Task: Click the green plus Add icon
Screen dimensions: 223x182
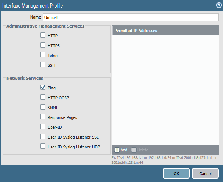Action: pyautogui.click(x=117, y=150)
